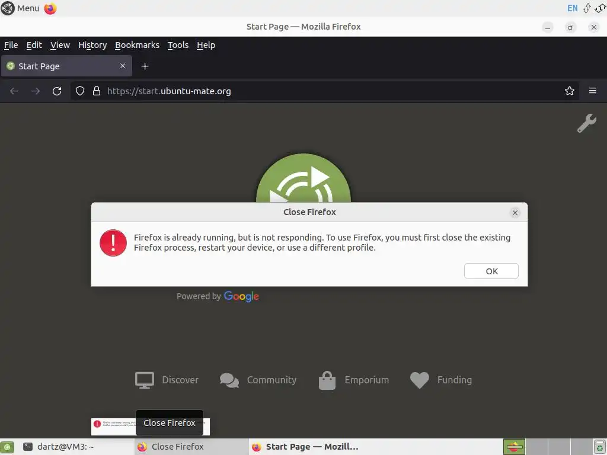Open the Bookmarks menu

coord(137,45)
